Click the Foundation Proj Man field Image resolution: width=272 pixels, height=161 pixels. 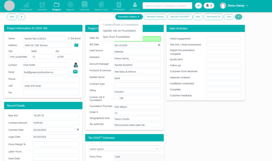[x=137, y=107]
